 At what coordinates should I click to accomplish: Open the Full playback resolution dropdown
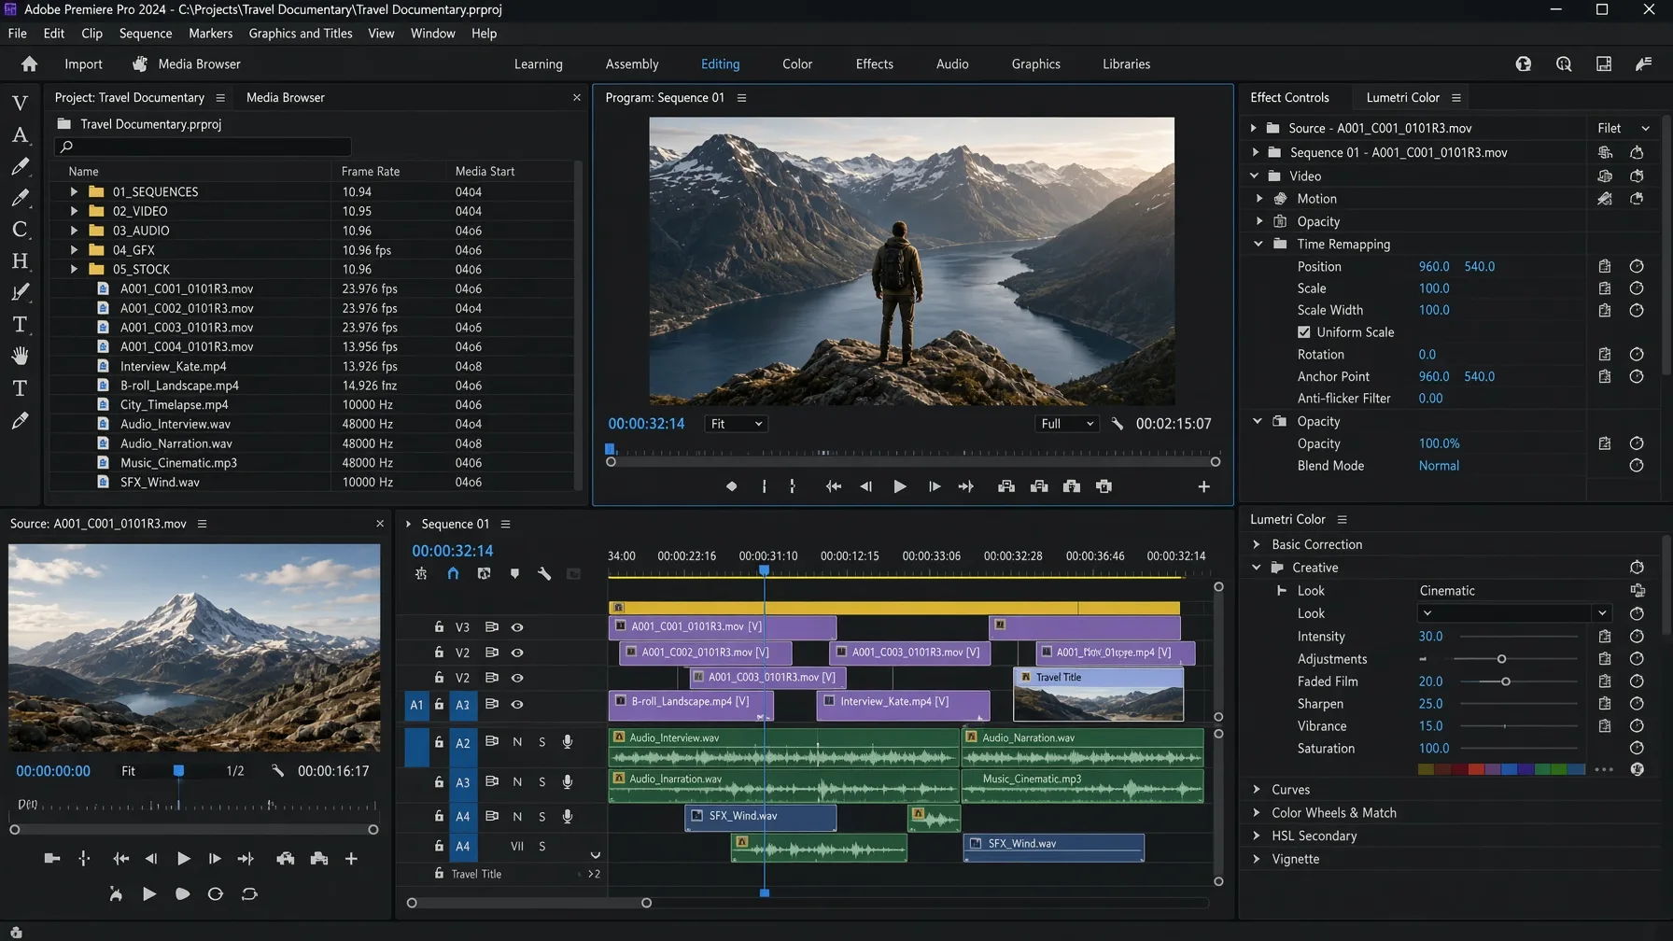[1067, 424]
